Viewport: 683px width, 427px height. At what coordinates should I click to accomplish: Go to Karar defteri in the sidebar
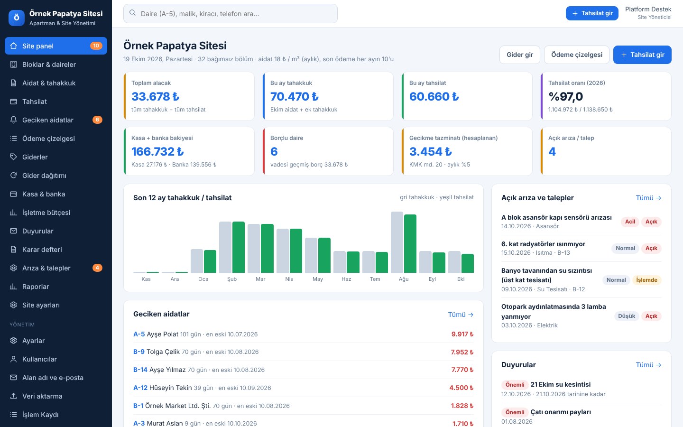click(56, 250)
